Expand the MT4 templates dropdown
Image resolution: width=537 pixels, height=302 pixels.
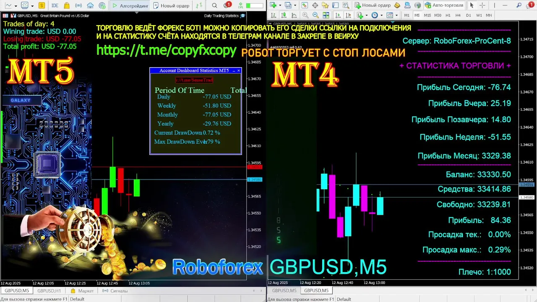pyautogui.click(x=396, y=15)
